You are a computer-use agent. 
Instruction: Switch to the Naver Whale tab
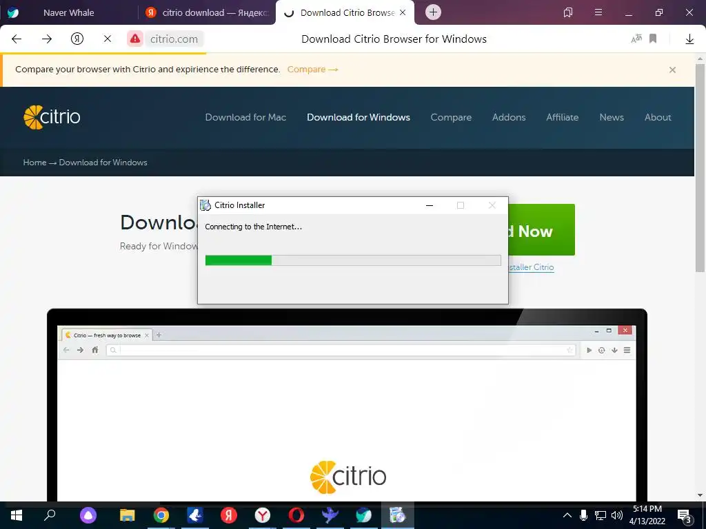point(69,12)
